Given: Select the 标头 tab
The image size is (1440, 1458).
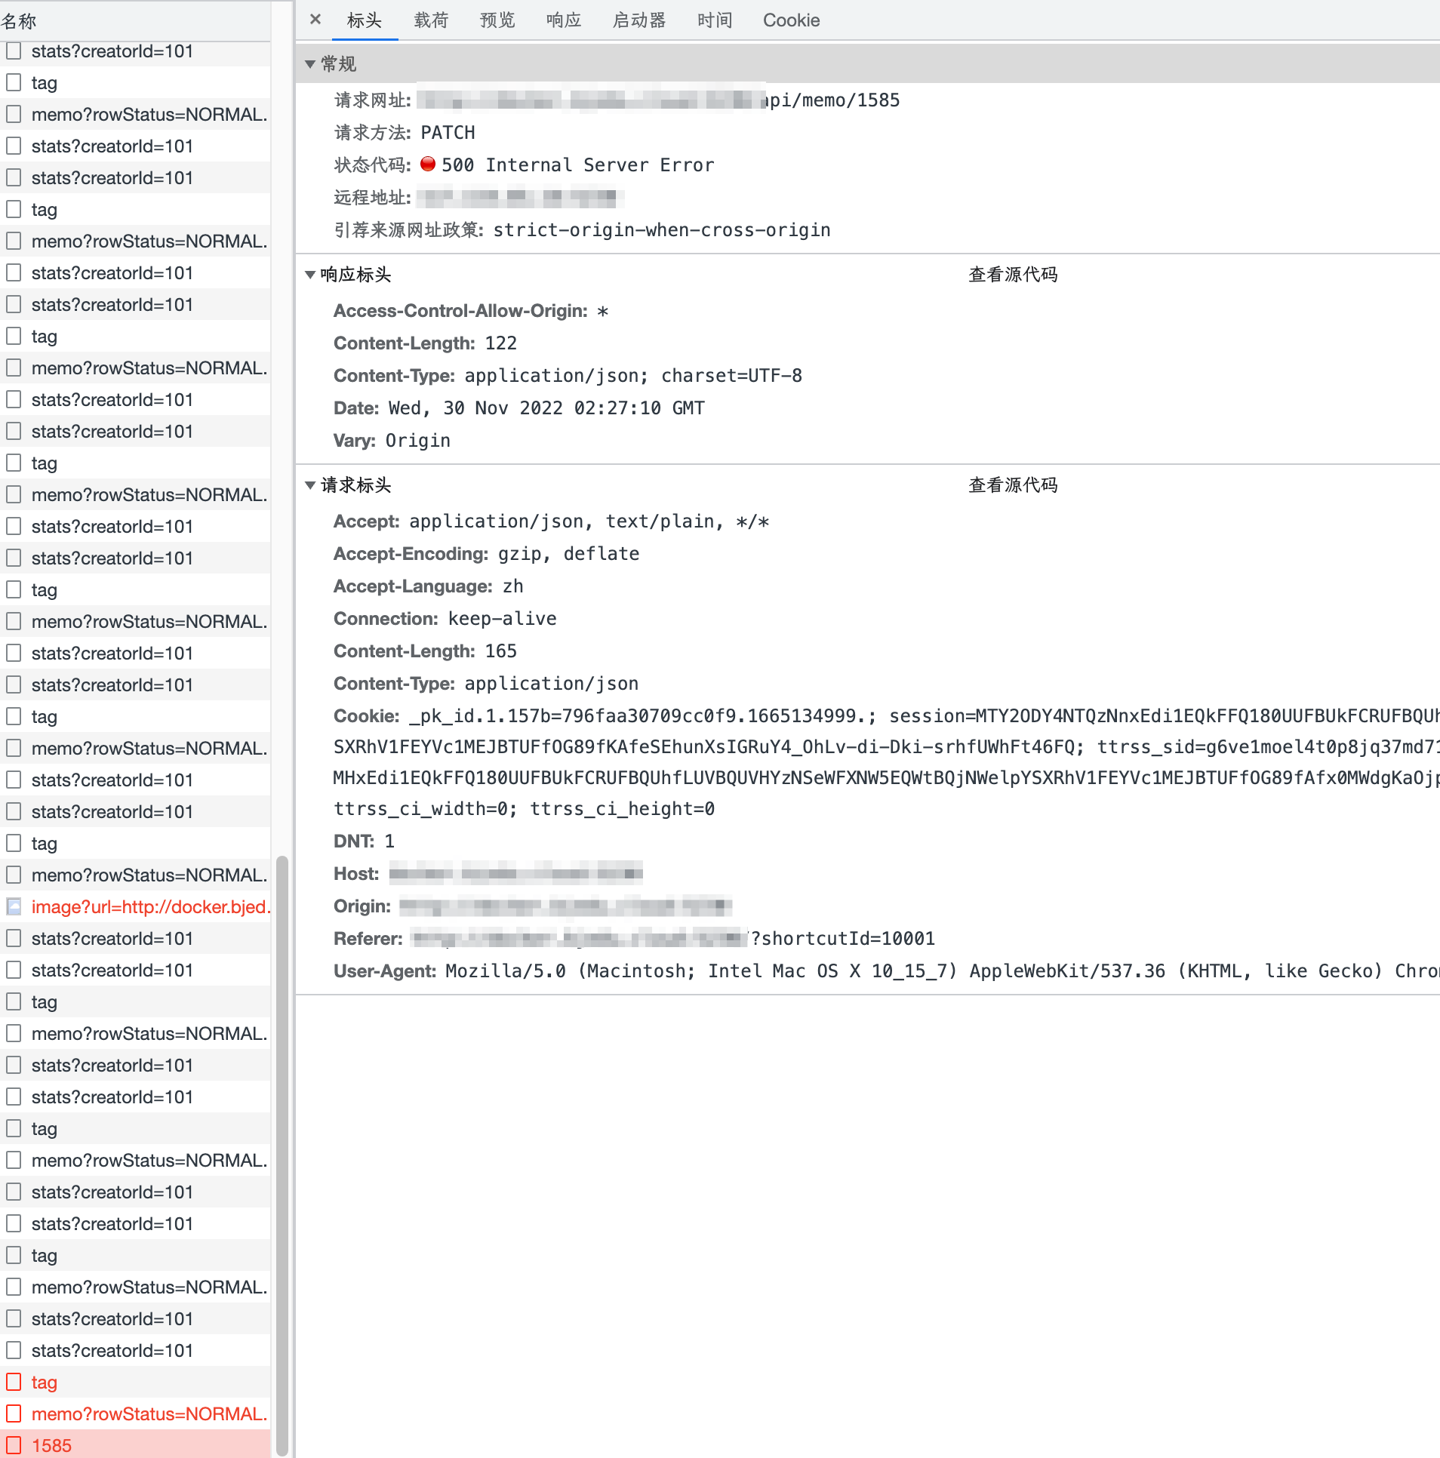Looking at the screenshot, I should 365,20.
